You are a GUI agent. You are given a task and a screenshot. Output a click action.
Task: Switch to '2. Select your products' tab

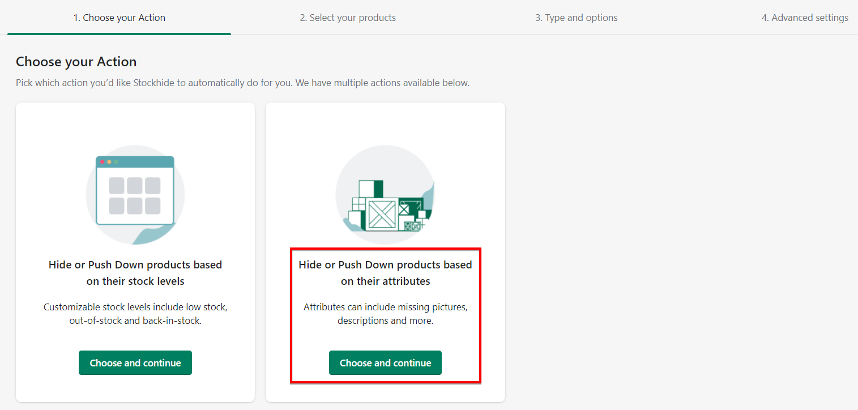(x=348, y=18)
